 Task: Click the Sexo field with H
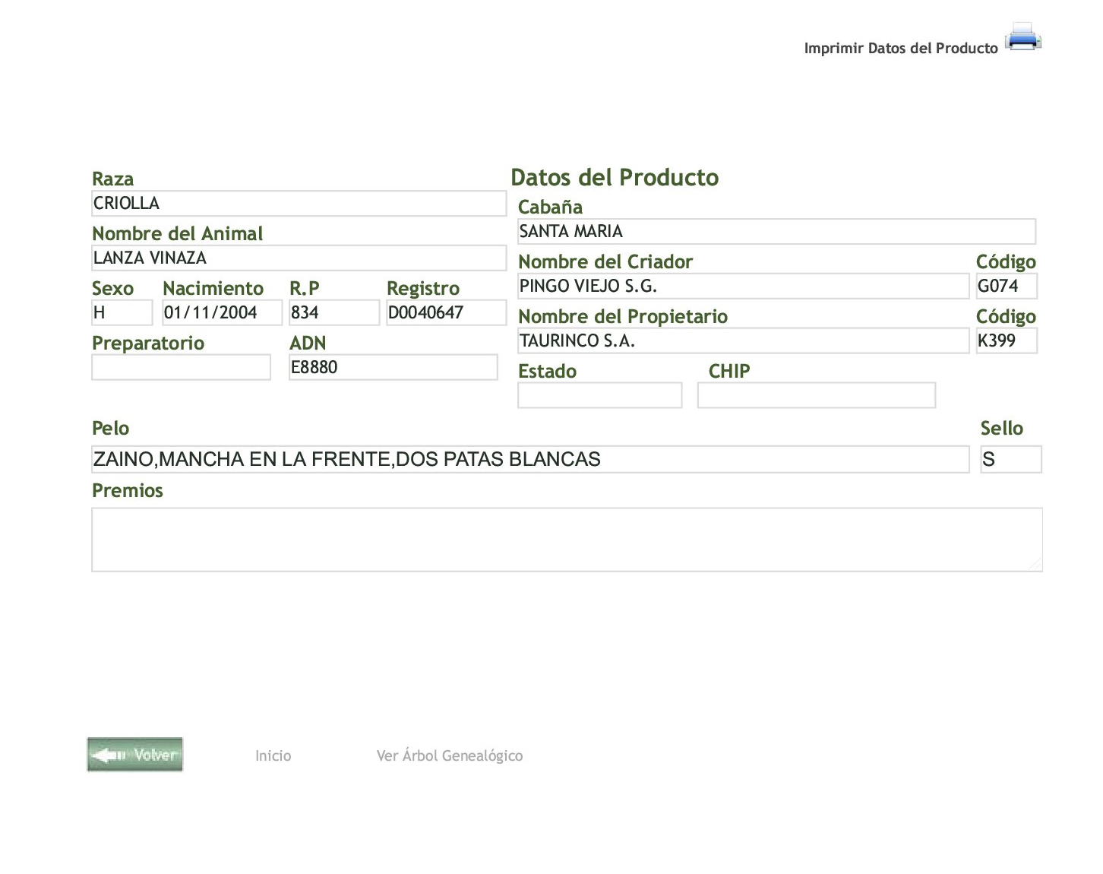122,313
